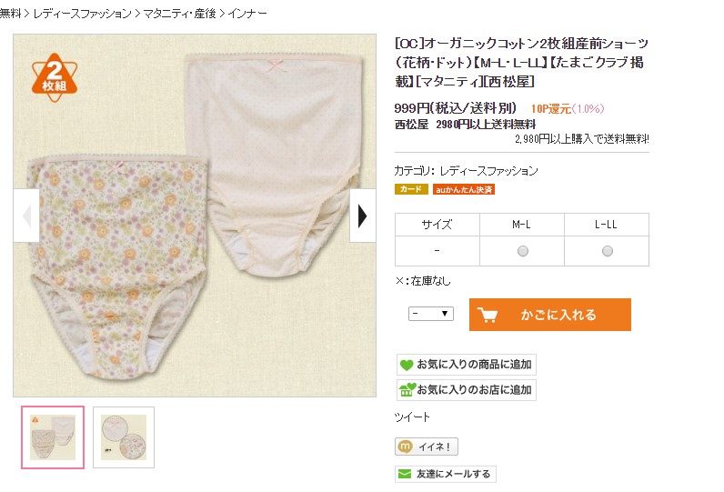
Task: Click the shopping cart icon
Action: pos(488,315)
